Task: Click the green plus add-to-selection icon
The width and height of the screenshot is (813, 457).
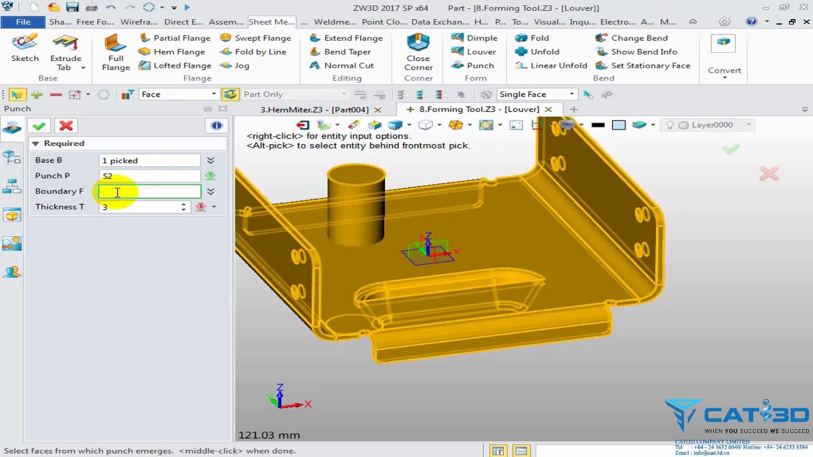Action: tap(36, 95)
